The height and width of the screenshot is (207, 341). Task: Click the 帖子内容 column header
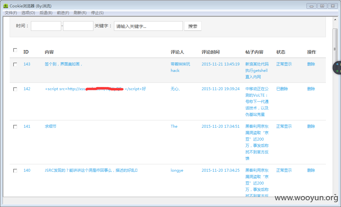254,52
